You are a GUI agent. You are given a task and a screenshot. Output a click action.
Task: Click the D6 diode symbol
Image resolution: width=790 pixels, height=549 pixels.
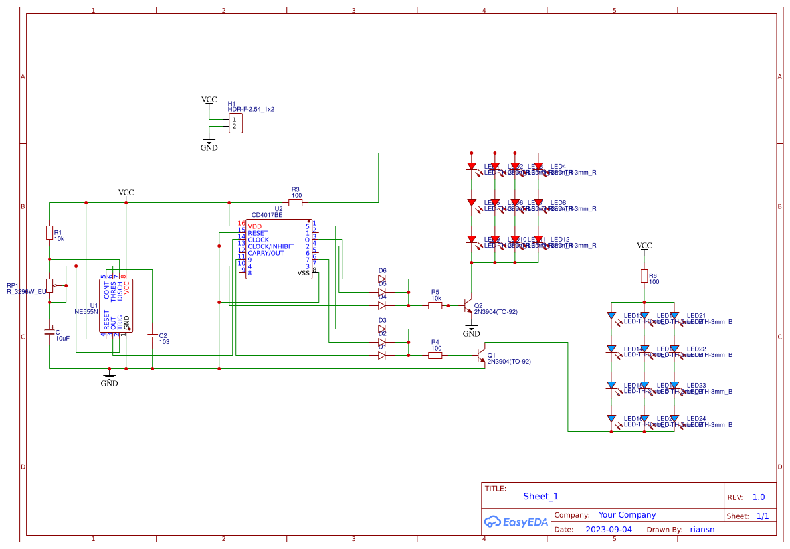[x=382, y=279]
